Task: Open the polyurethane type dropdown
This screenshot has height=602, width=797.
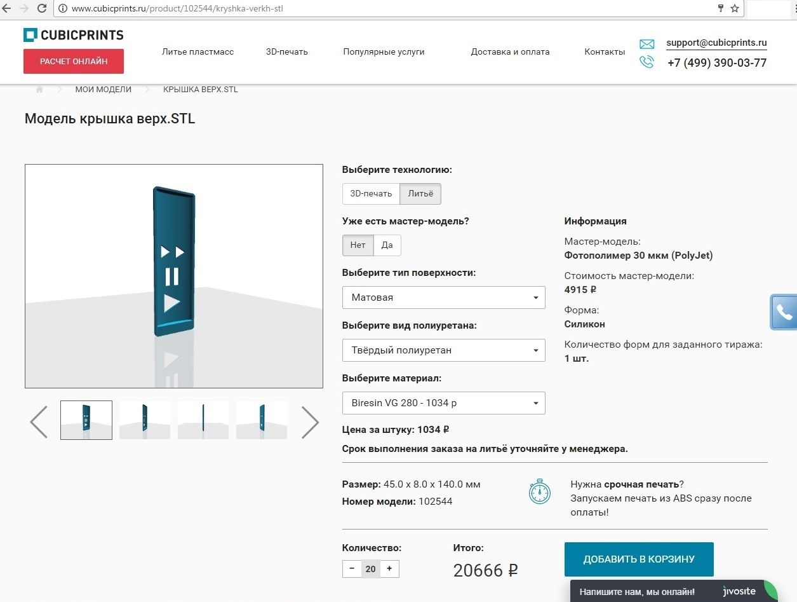Action: point(443,350)
